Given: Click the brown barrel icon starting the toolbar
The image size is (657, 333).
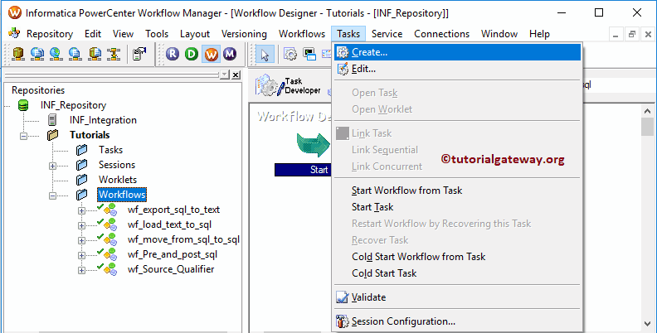Looking at the screenshot, I should tap(18, 54).
